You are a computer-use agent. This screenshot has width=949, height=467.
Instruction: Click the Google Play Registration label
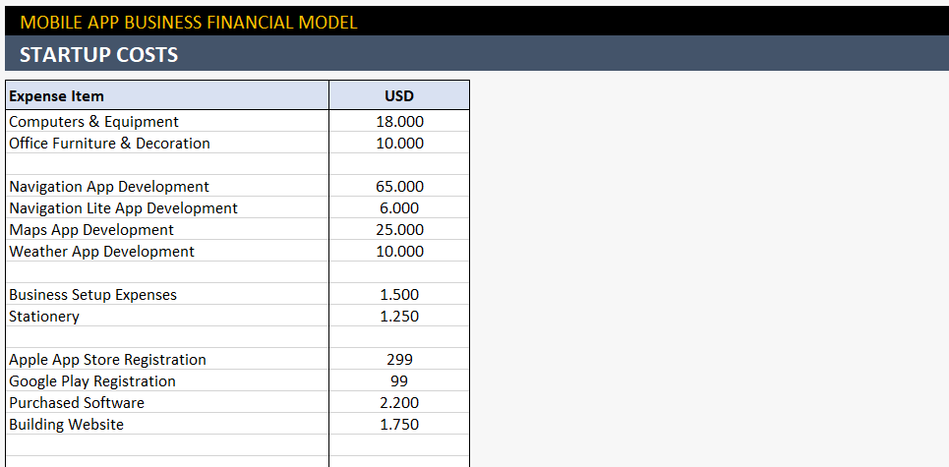[92, 381]
